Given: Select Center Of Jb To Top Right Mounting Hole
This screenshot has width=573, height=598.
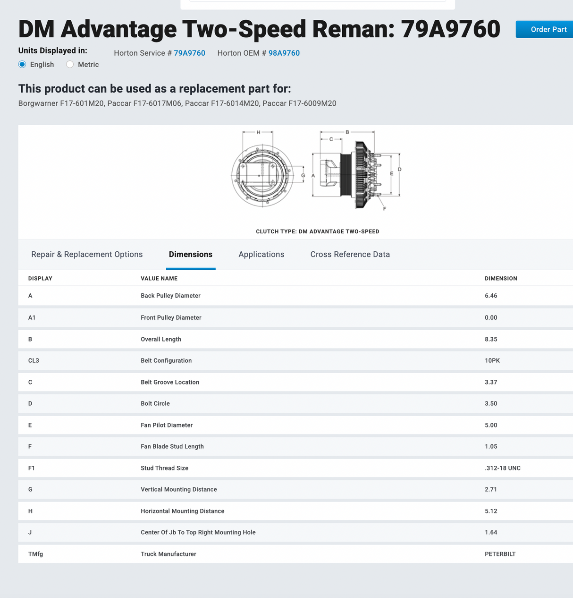Looking at the screenshot, I should (198, 532).
